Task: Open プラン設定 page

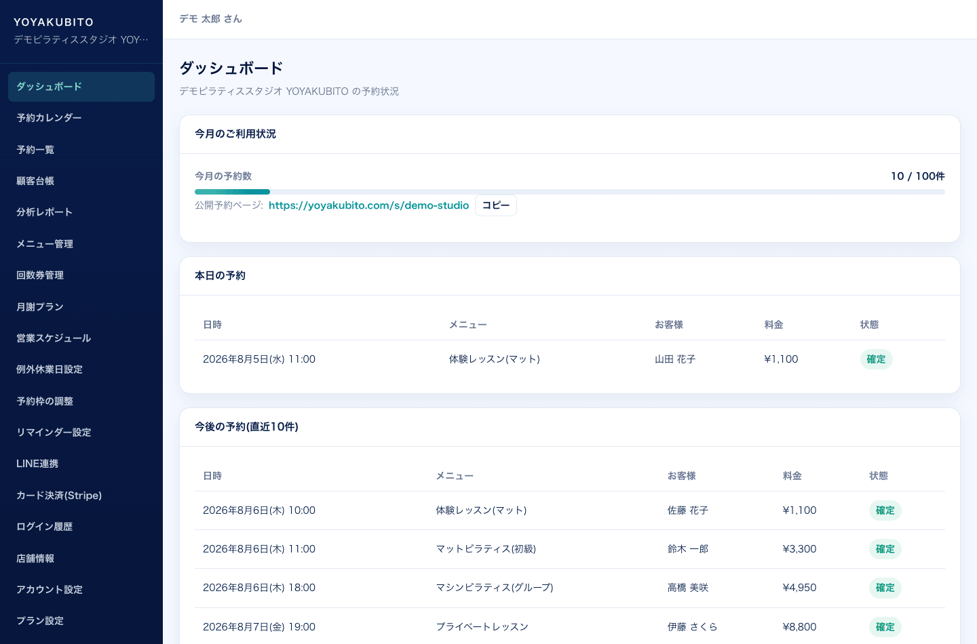Action: tap(81, 621)
